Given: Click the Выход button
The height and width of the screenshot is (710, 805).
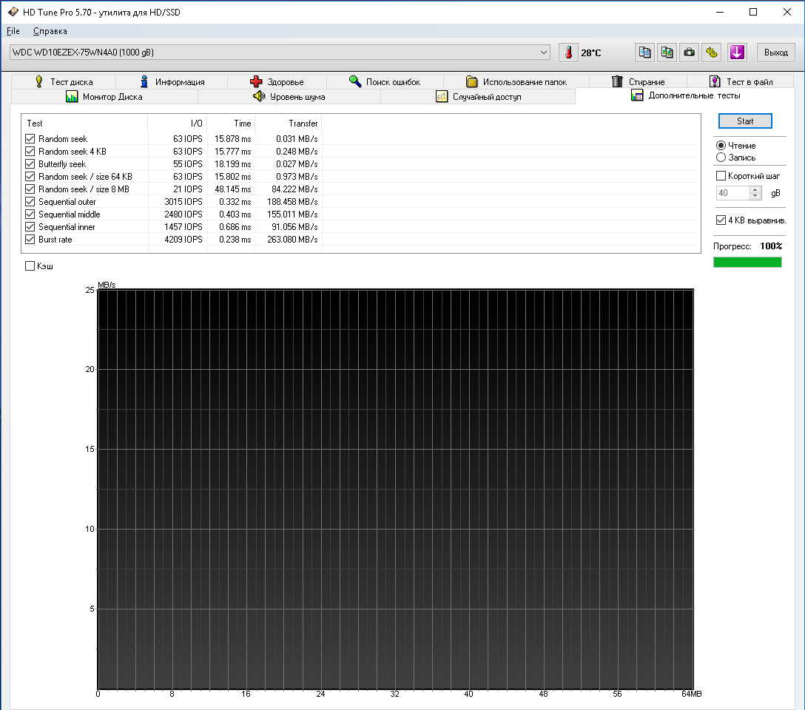Looking at the screenshot, I should (x=775, y=53).
